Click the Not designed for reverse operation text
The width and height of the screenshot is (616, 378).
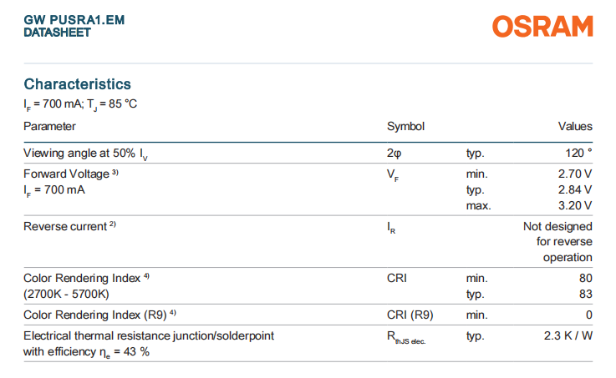click(557, 242)
